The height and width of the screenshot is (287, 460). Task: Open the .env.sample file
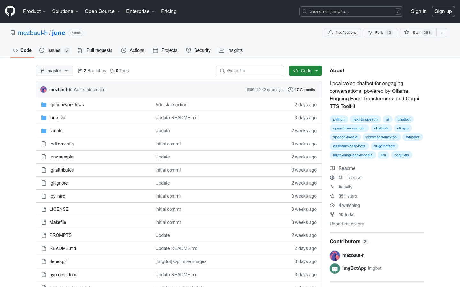click(x=61, y=157)
